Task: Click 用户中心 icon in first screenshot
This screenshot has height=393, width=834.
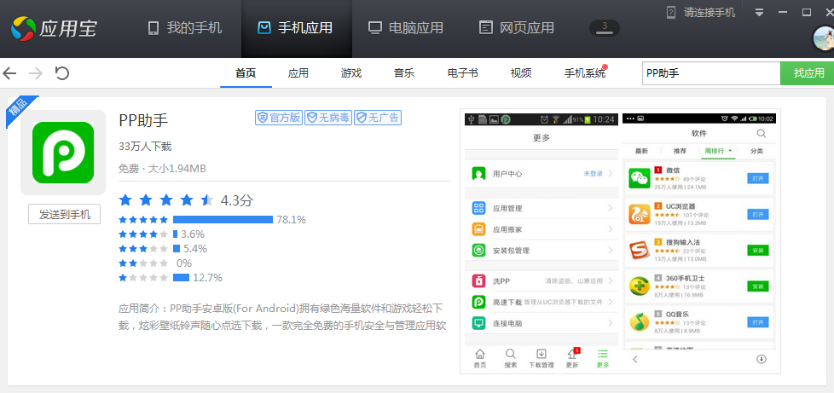Action: [478, 173]
